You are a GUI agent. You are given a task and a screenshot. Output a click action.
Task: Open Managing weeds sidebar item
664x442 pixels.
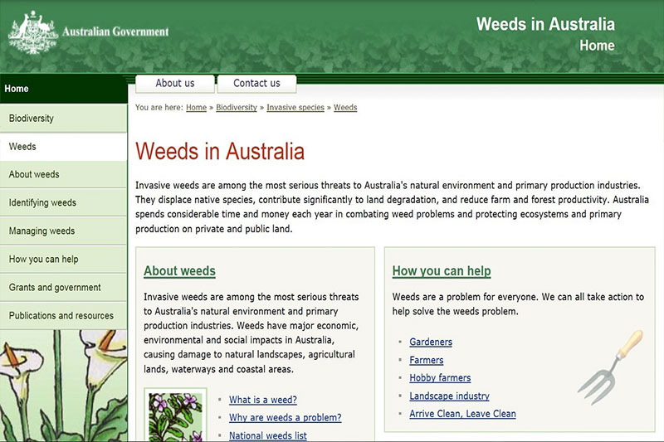[41, 231]
